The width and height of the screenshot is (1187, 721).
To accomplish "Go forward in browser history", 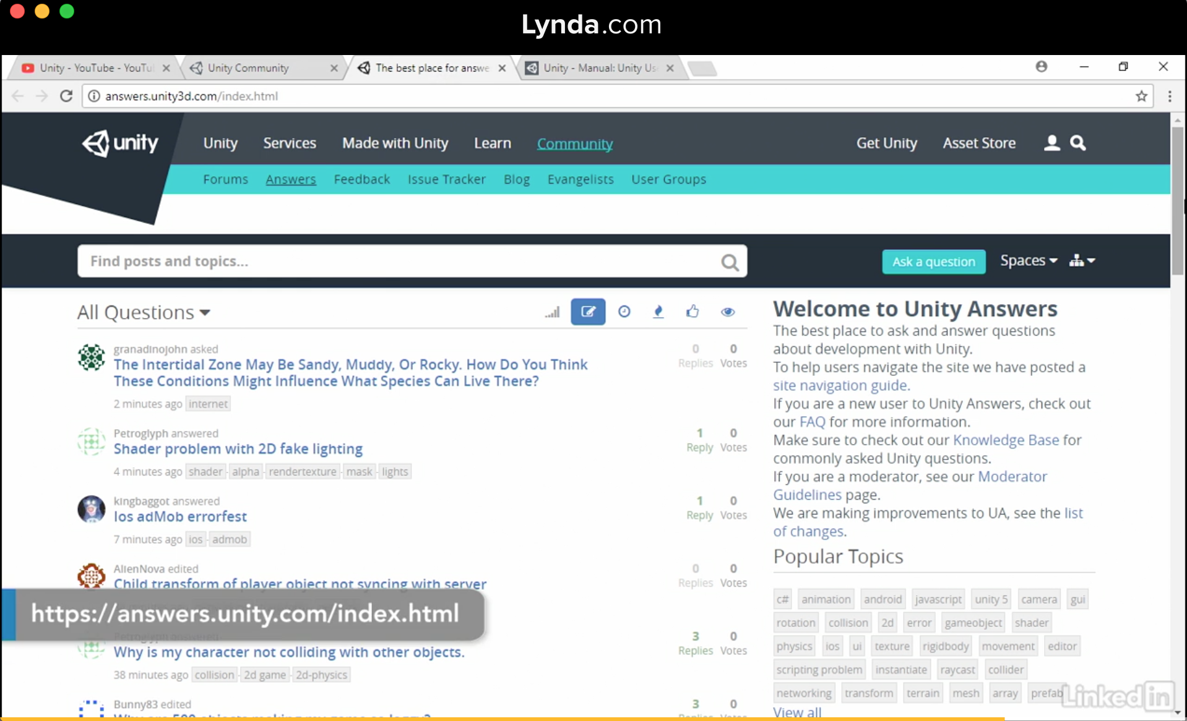I will point(41,96).
